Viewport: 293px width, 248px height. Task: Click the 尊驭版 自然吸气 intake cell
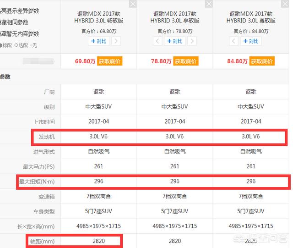[x=251, y=151]
